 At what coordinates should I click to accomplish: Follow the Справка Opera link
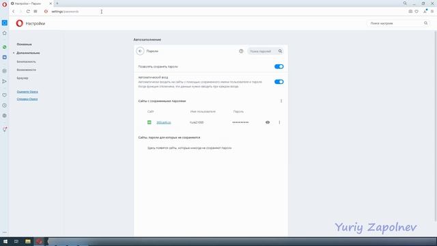27,99
